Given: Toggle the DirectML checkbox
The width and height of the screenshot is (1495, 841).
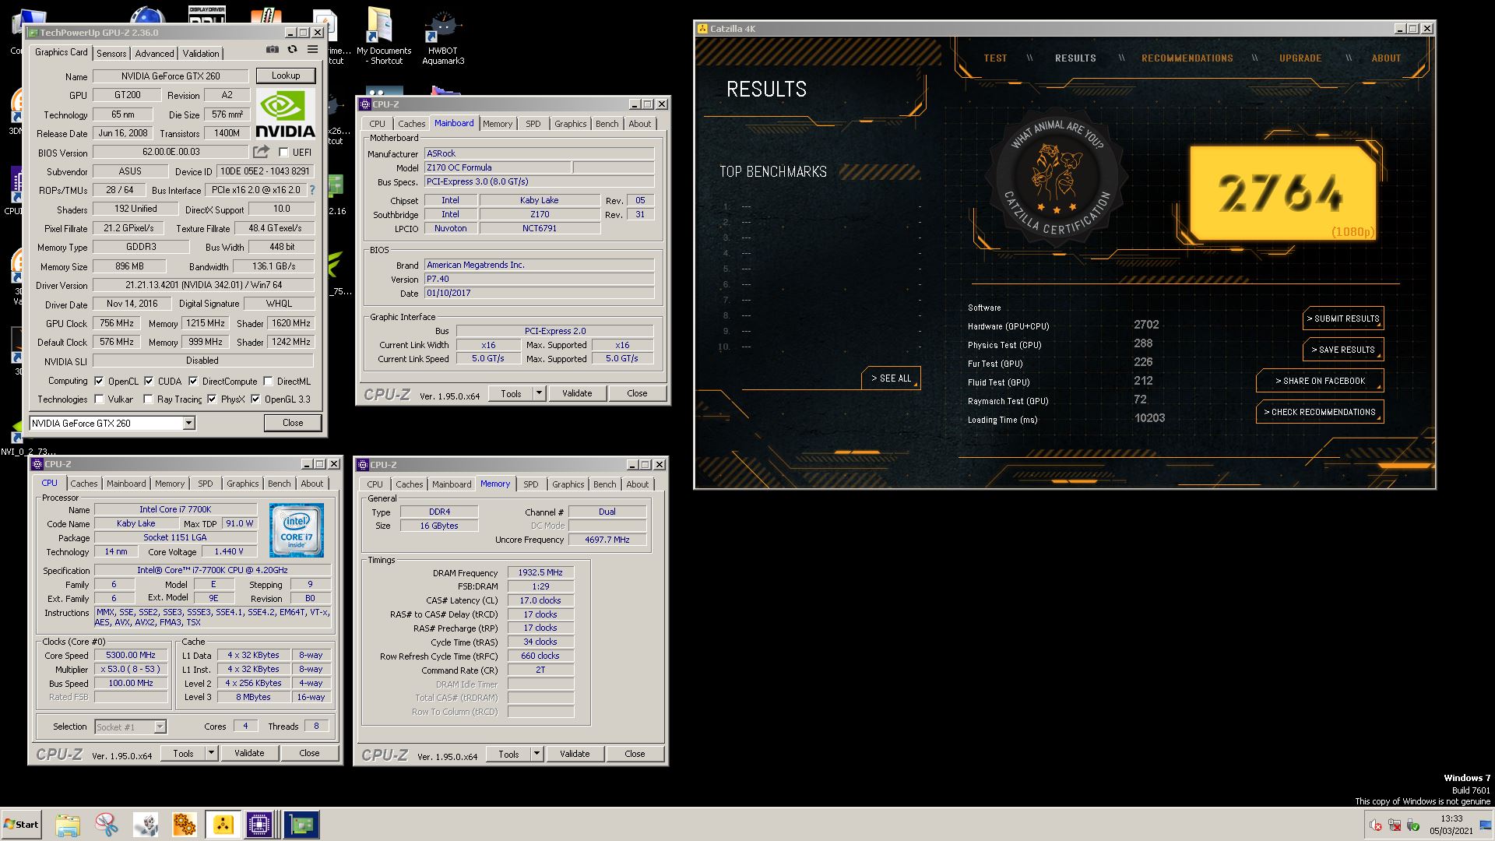Looking at the screenshot, I should point(268,382).
